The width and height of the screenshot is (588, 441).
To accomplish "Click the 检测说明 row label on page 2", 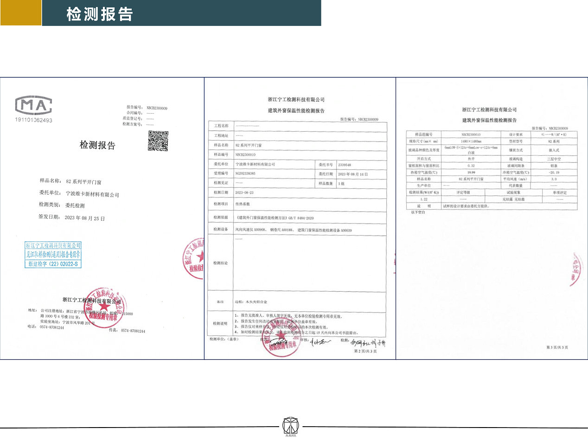I will click(x=221, y=323).
